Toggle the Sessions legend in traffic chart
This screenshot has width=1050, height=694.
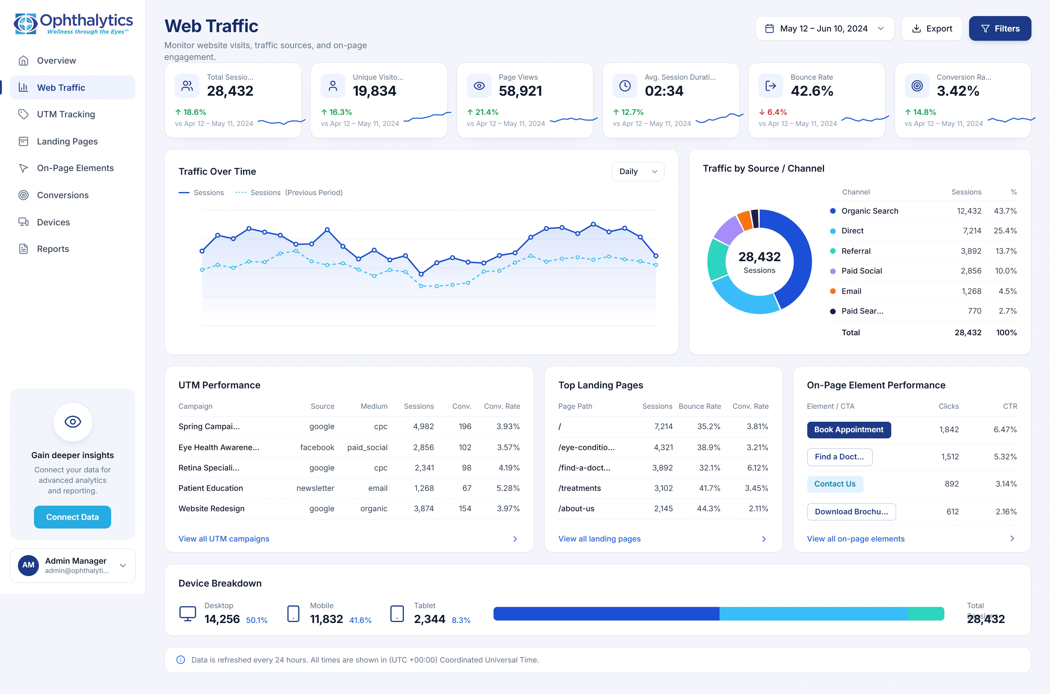coord(201,193)
